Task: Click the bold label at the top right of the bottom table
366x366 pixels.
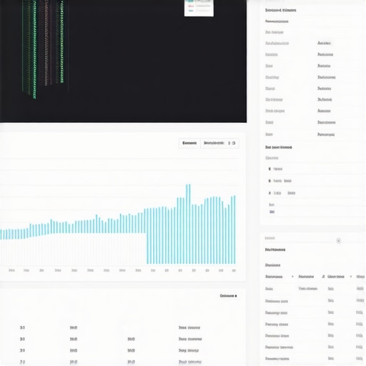Action: pos(228,296)
